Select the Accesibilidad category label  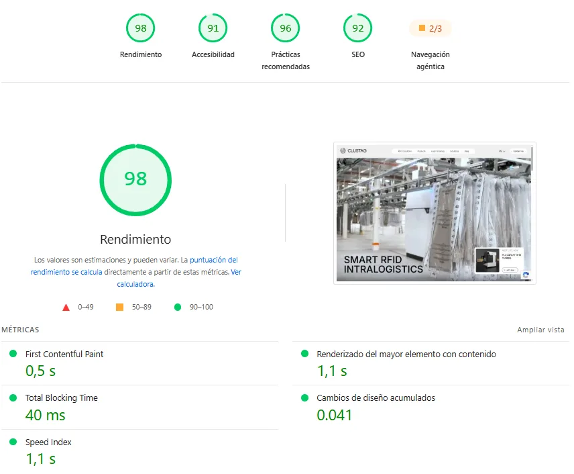(213, 54)
